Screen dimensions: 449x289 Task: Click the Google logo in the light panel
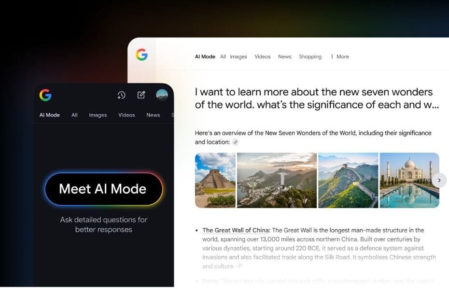(x=141, y=54)
